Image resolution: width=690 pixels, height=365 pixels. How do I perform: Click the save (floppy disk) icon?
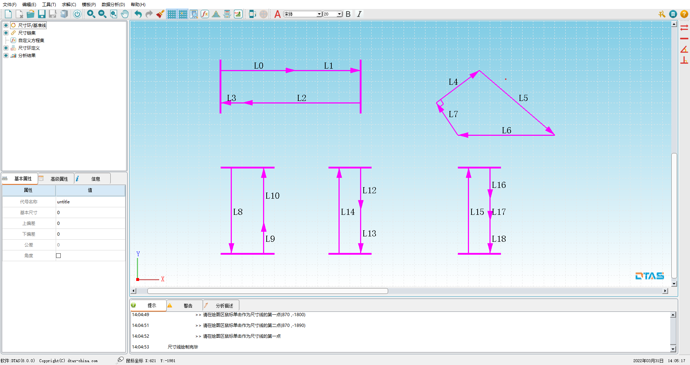pyautogui.click(x=42, y=14)
